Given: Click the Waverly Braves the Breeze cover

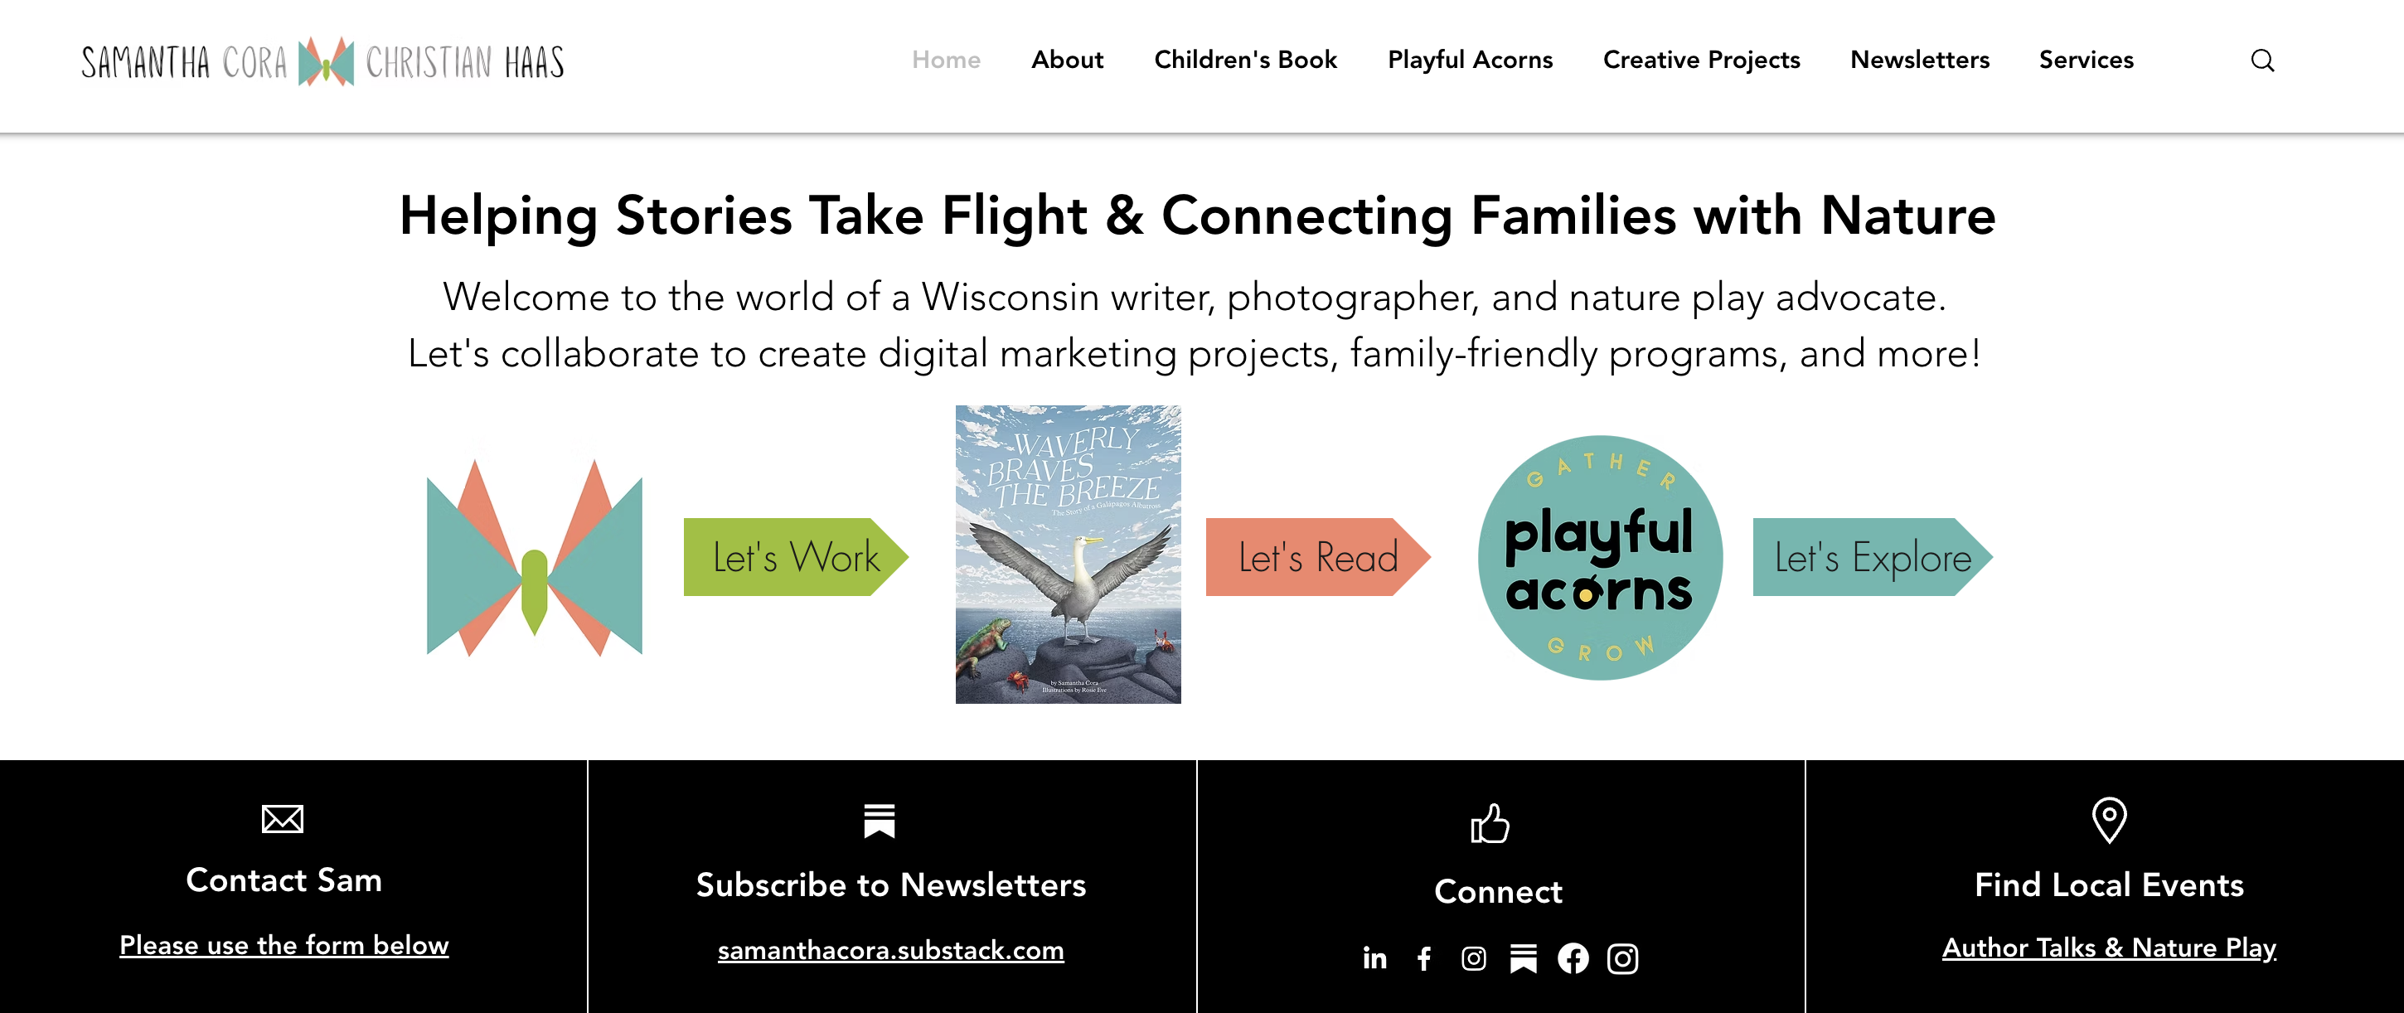Looking at the screenshot, I should coord(1068,554).
